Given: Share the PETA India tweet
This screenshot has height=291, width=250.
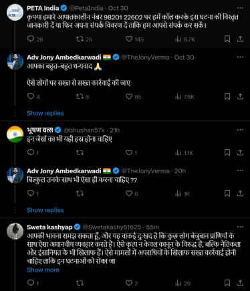Looking at the screenshot, I should click(x=240, y=39).
